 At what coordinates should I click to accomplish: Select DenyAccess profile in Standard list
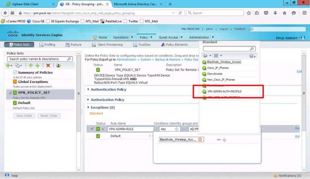pos(215,74)
